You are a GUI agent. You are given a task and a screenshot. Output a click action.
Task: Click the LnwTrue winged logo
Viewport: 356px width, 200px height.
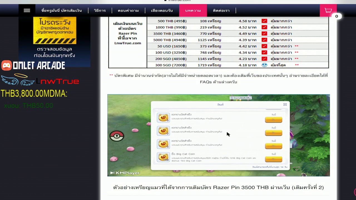(x=40, y=80)
